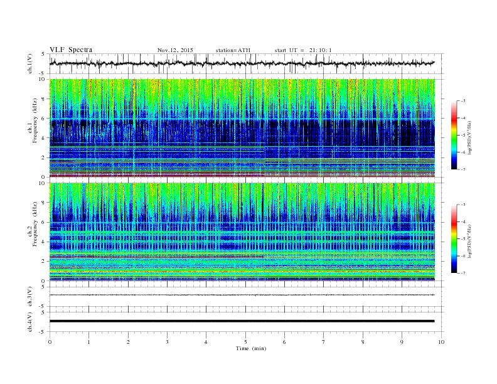Click the ch.1 spectrogram color scale bar

454,135
